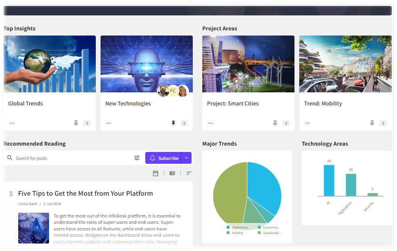Image resolution: width=397 pixels, height=251 pixels.
Task: Open the filter options icon beside the search bar
Action: (x=137, y=157)
